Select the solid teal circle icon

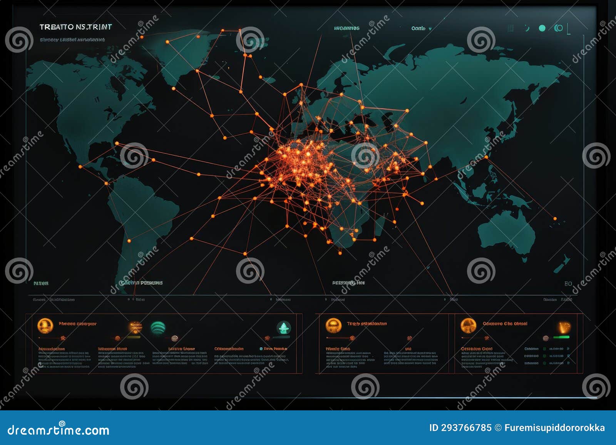click(x=542, y=28)
